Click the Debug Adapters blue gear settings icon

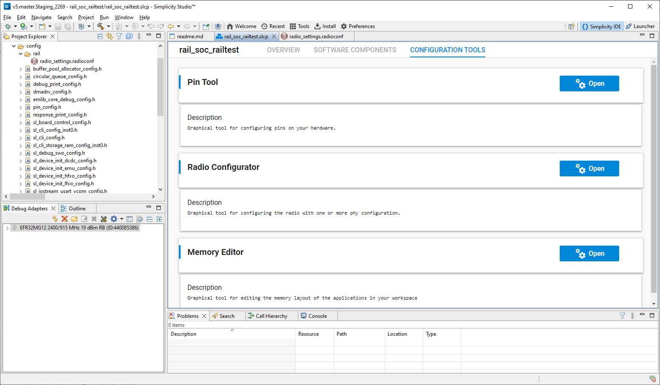[113, 219]
